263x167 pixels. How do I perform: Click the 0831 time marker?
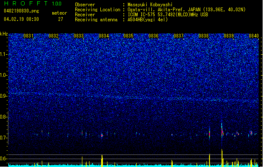click(28, 36)
